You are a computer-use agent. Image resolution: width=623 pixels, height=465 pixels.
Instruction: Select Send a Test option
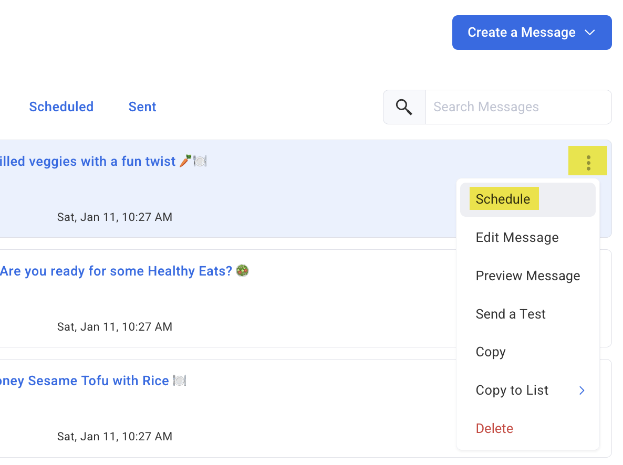511,314
